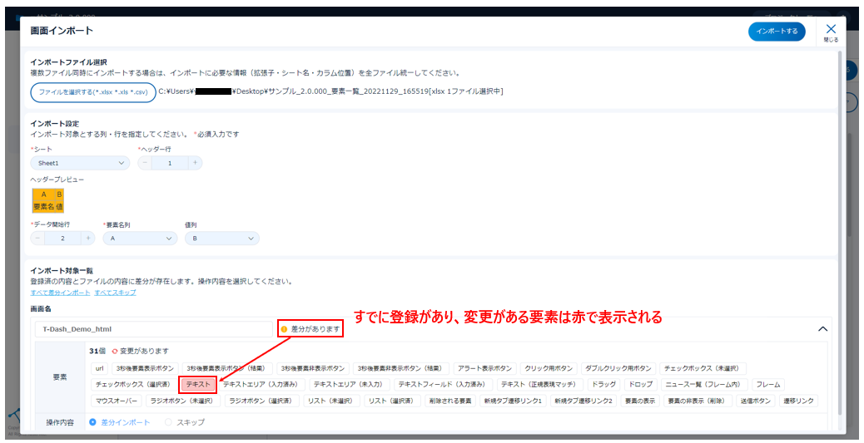Open the 値列 dropdown
Image resolution: width=864 pixels, height=443 pixels.
221,239
